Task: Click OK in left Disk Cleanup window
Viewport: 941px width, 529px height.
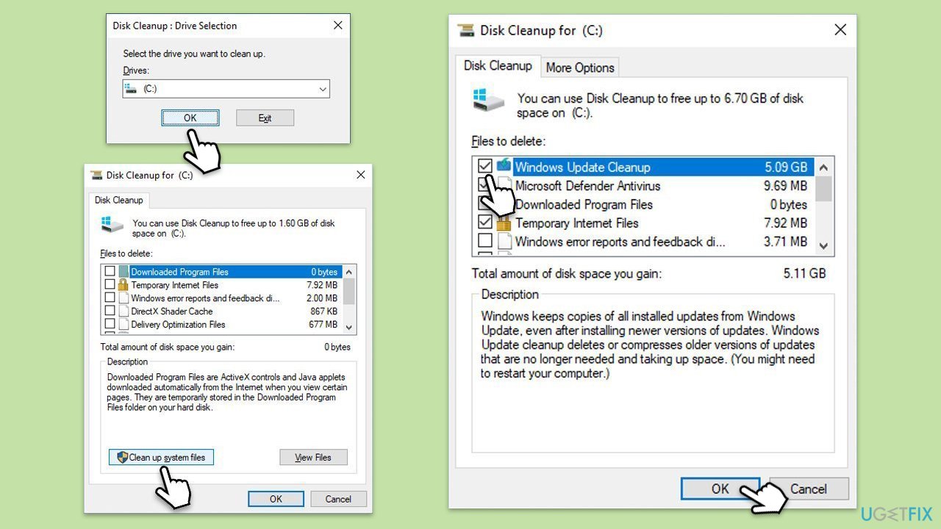Action: [x=276, y=499]
